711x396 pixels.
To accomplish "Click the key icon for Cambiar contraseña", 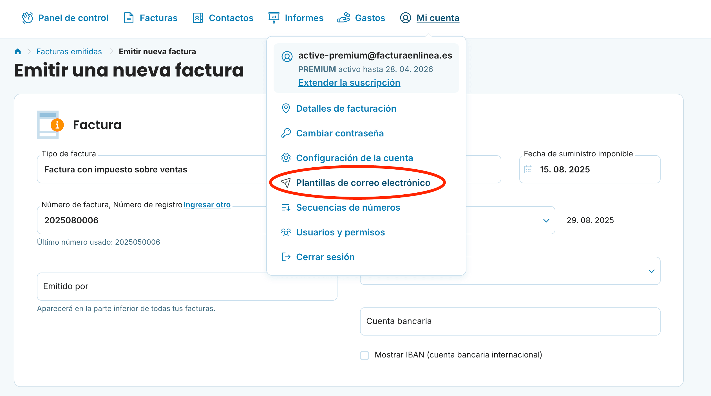I will point(286,133).
